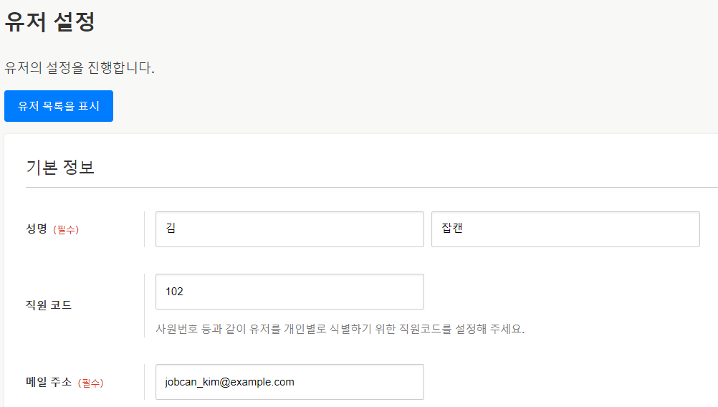Click the vertical separator beside the 성명 label
Viewport: 718px width, 407px height.
(144, 229)
